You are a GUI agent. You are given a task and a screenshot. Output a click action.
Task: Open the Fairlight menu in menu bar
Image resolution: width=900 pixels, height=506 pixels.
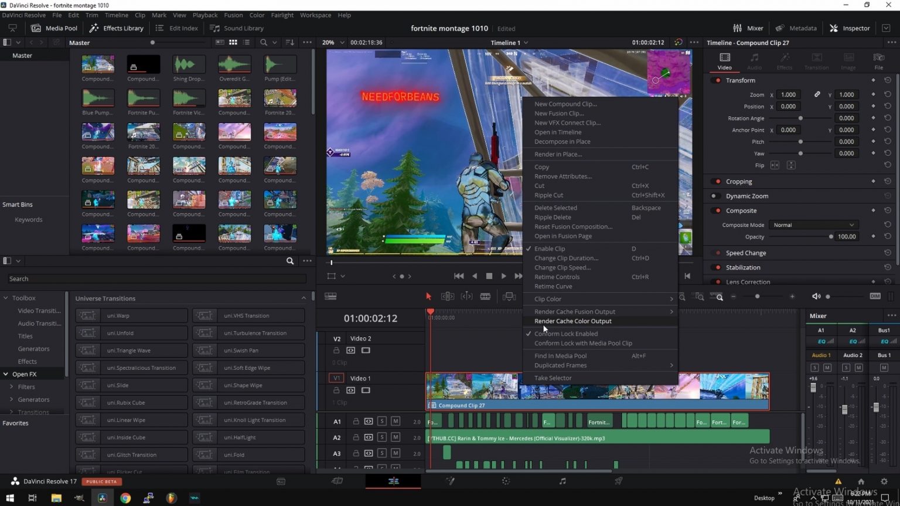(x=282, y=15)
